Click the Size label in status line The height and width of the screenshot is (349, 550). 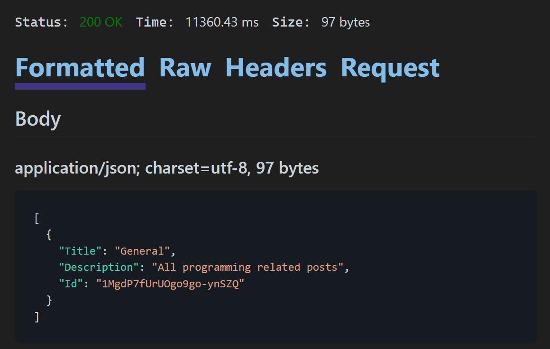(x=291, y=22)
